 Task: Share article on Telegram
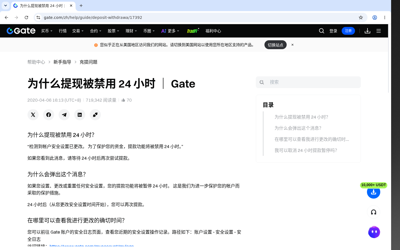pyautogui.click(x=64, y=115)
